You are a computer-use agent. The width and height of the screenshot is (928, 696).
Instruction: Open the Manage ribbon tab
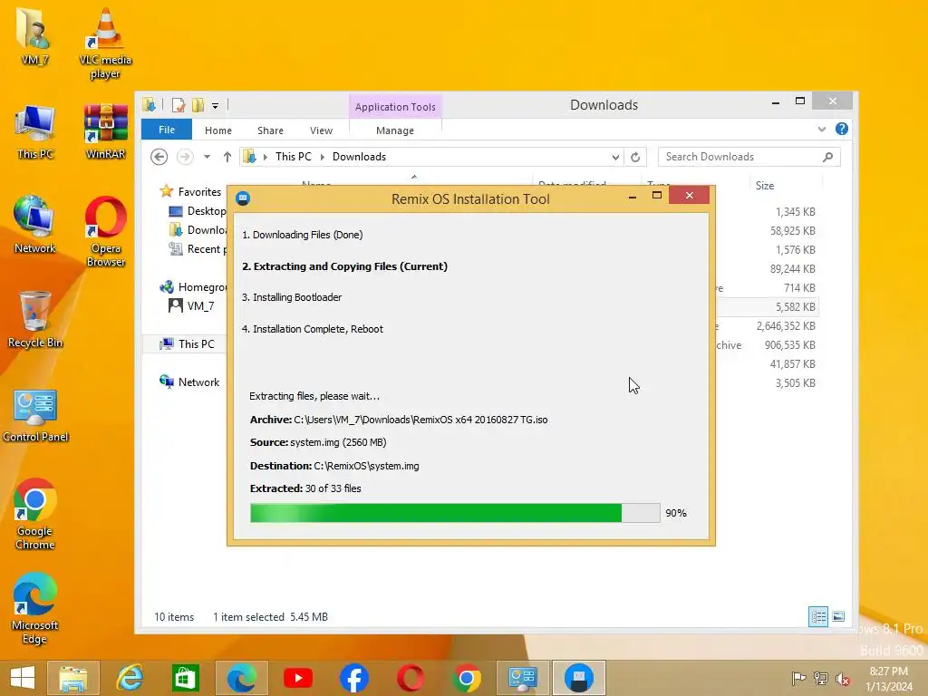point(395,130)
